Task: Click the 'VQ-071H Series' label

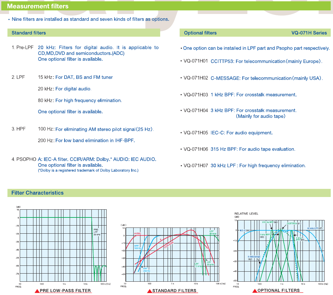Action: tap(309, 33)
